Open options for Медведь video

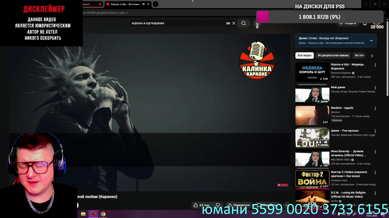(375, 65)
